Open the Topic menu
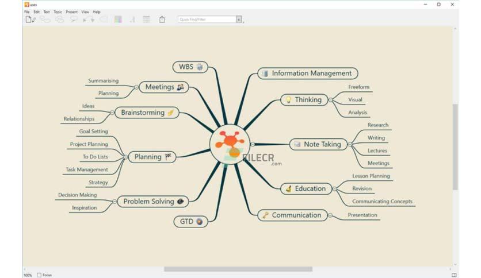Viewport: 481px width, 278px height. click(58, 12)
